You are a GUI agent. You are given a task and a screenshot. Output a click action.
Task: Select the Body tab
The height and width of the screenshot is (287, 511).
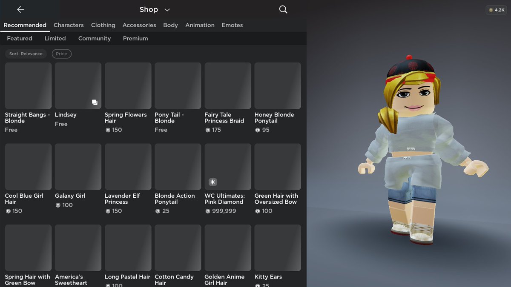tap(170, 25)
